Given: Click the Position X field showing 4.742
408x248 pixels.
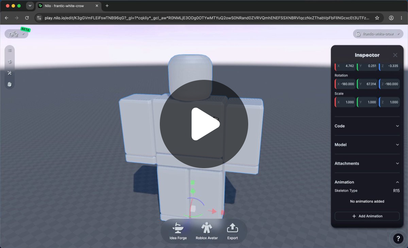Looking at the screenshot, I should click(345, 66).
